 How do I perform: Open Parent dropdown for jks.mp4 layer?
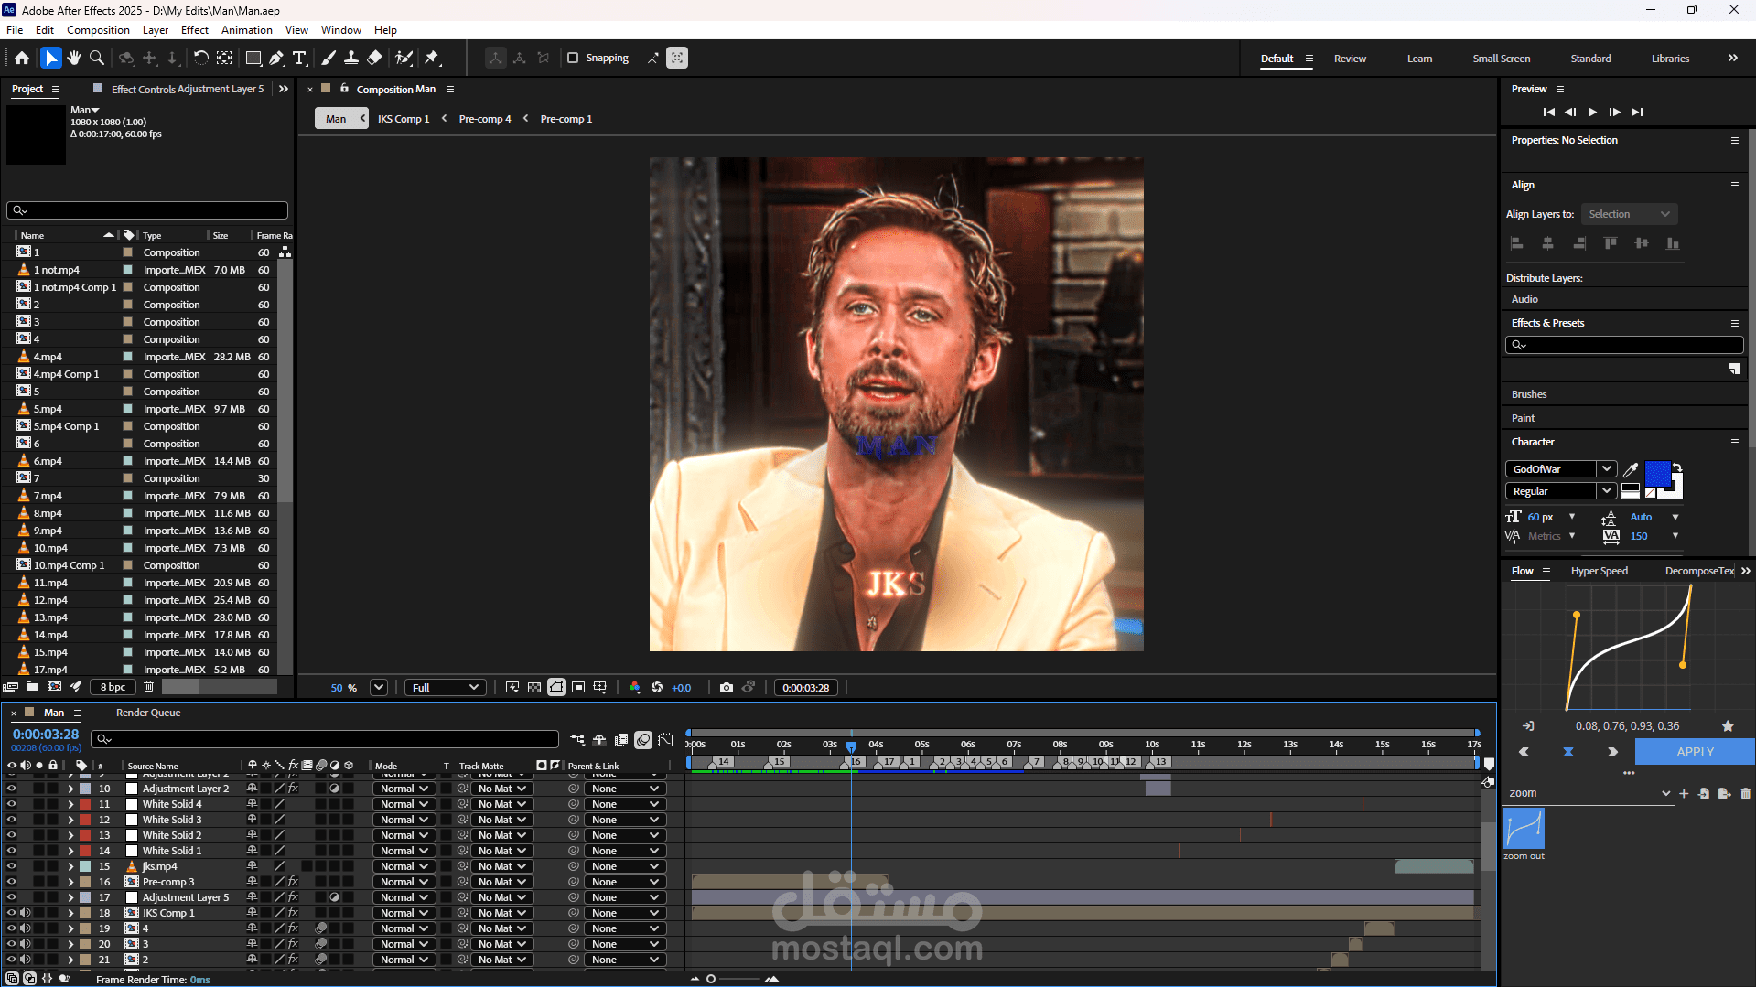coord(625,866)
